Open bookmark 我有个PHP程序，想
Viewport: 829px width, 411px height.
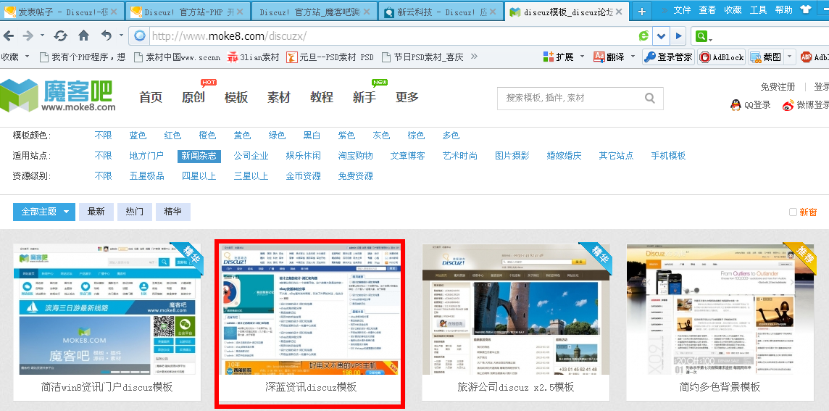point(83,57)
